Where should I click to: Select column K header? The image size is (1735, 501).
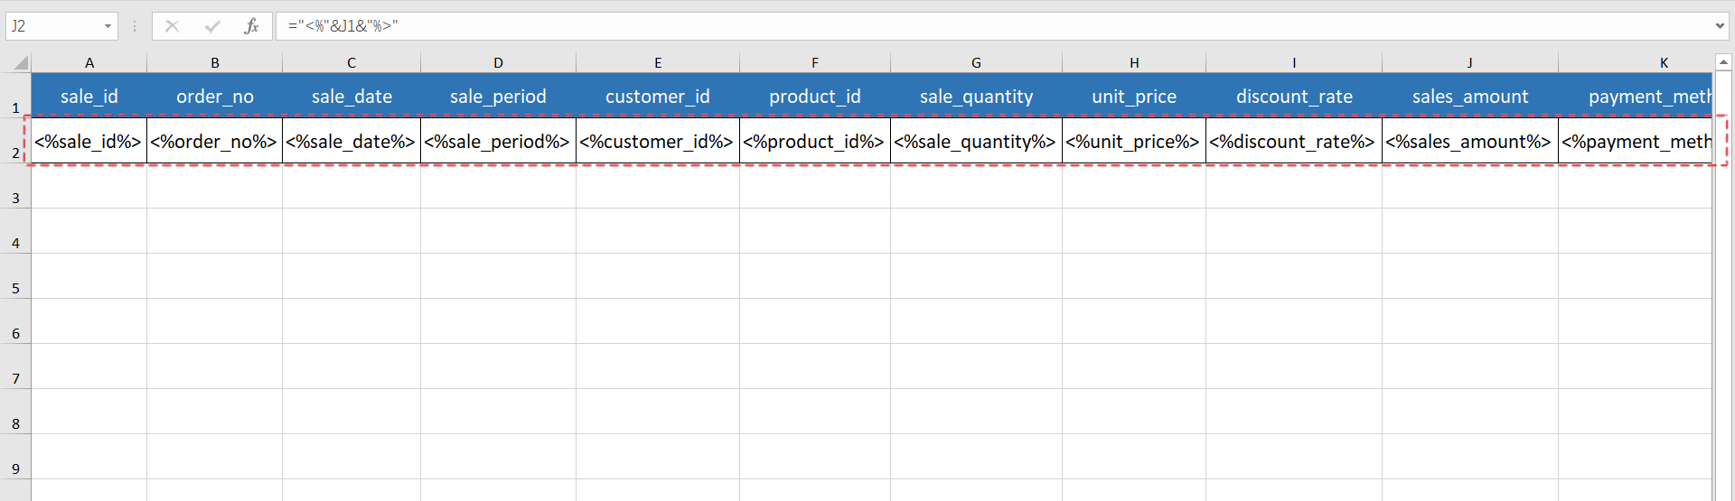pyautogui.click(x=1636, y=62)
